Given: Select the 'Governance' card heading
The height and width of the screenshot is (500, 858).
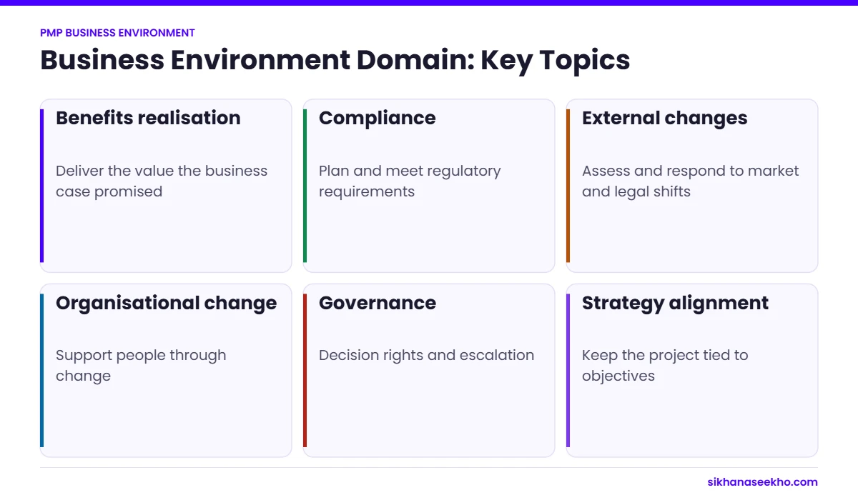Looking at the screenshot, I should (377, 303).
